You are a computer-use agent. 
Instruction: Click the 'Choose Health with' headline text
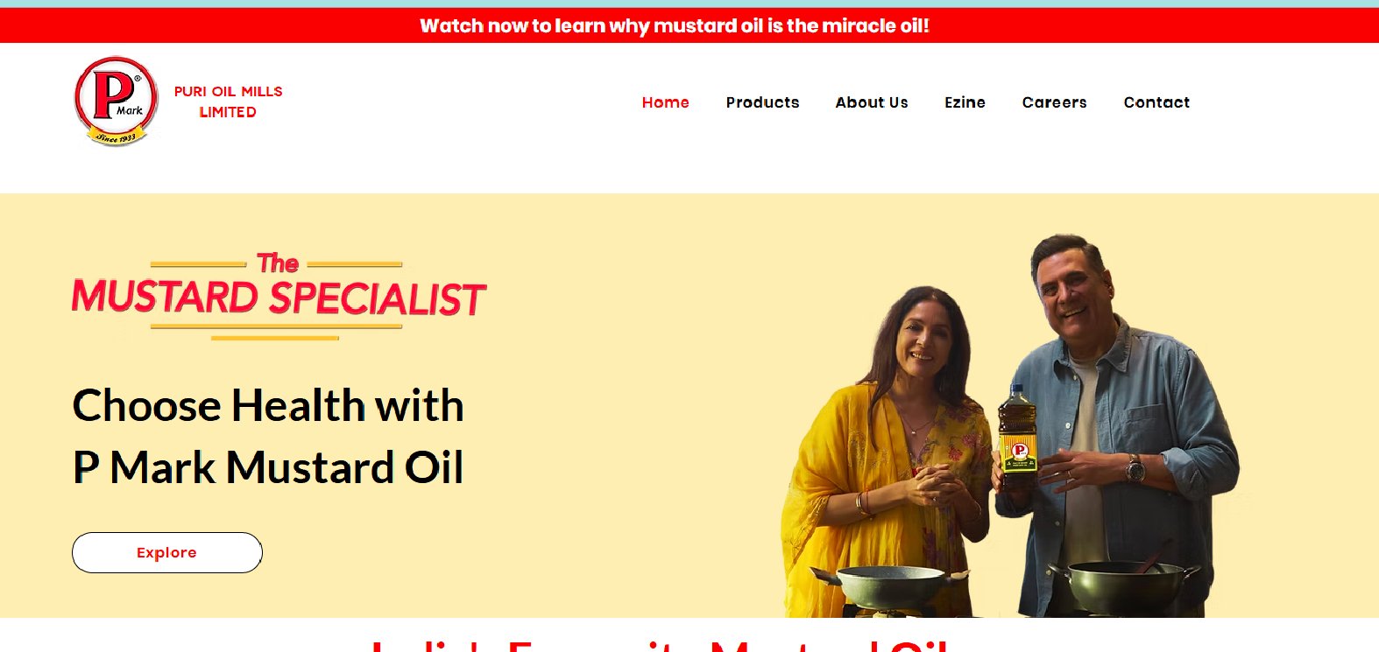click(x=268, y=405)
